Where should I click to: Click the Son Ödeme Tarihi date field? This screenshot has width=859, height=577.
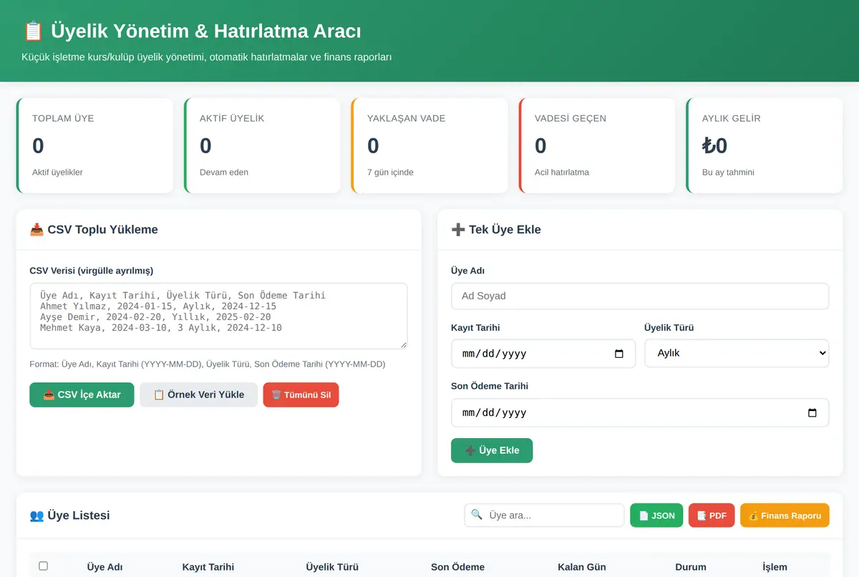[640, 412]
